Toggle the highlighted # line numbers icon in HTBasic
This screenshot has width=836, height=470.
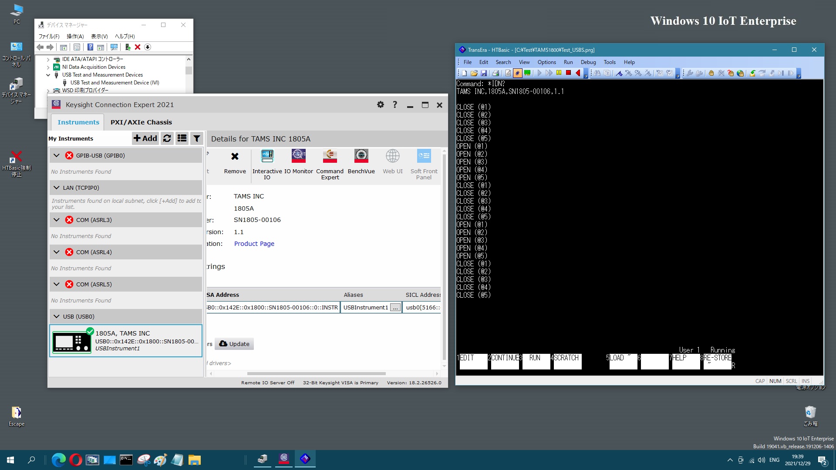(x=518, y=73)
